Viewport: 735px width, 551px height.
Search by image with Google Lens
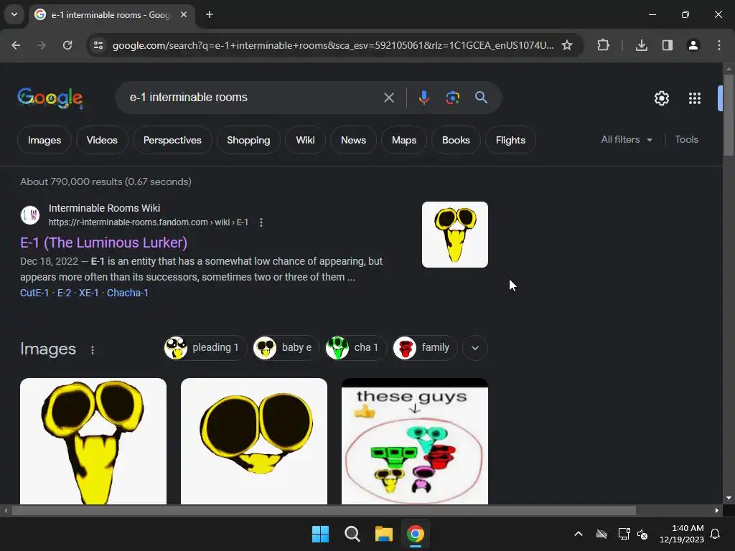(452, 98)
